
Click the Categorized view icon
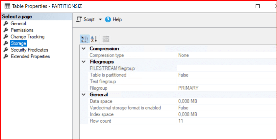point(85,39)
